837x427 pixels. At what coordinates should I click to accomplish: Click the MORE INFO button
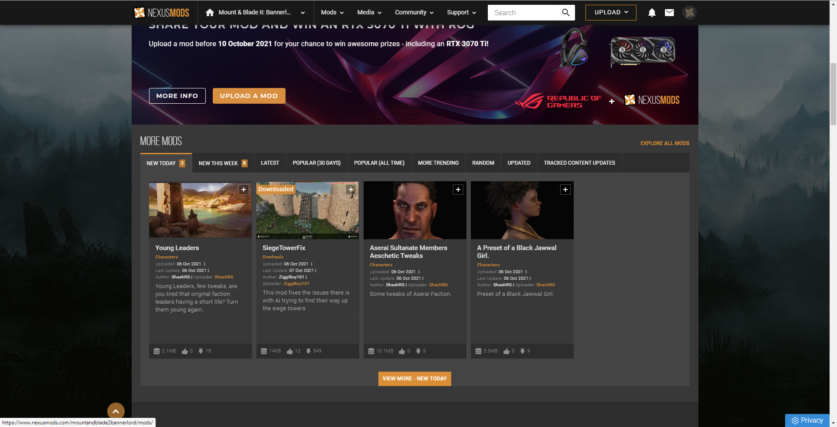point(177,96)
